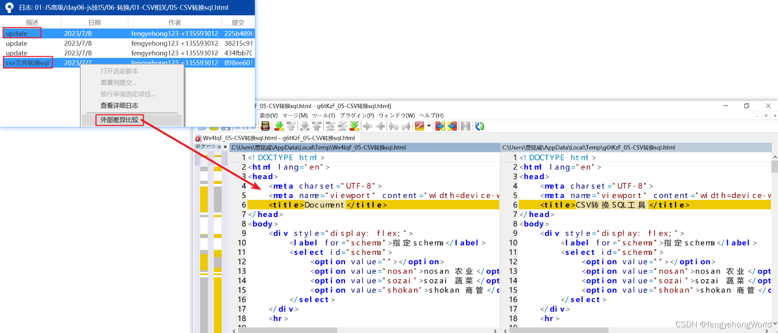Open the プラグイン(P) menu
Screen dimensions: 778x333
(x=357, y=116)
